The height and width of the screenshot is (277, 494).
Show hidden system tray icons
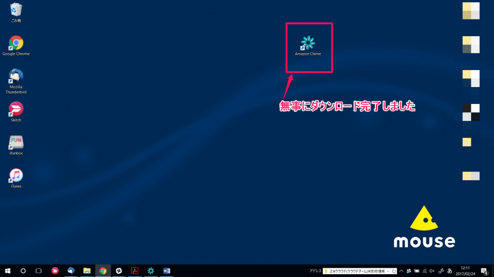401,271
